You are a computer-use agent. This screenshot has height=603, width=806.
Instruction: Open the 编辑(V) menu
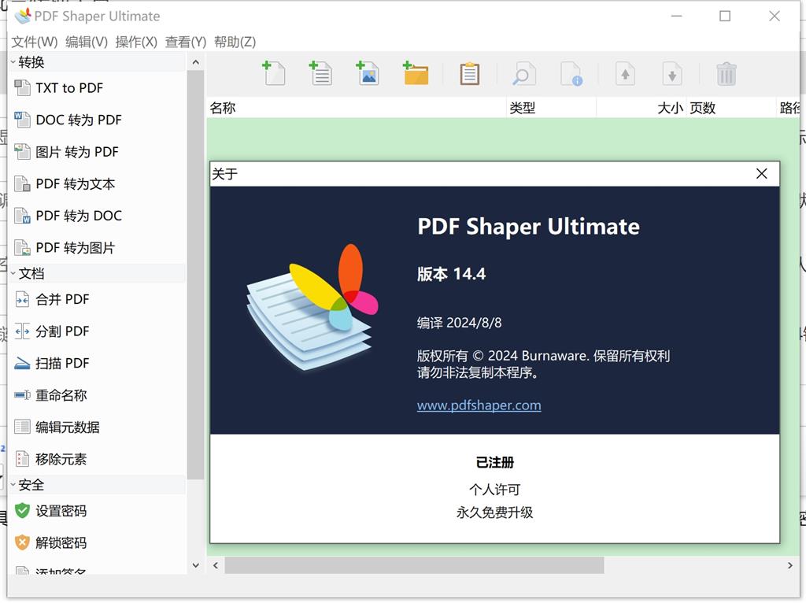tap(87, 42)
